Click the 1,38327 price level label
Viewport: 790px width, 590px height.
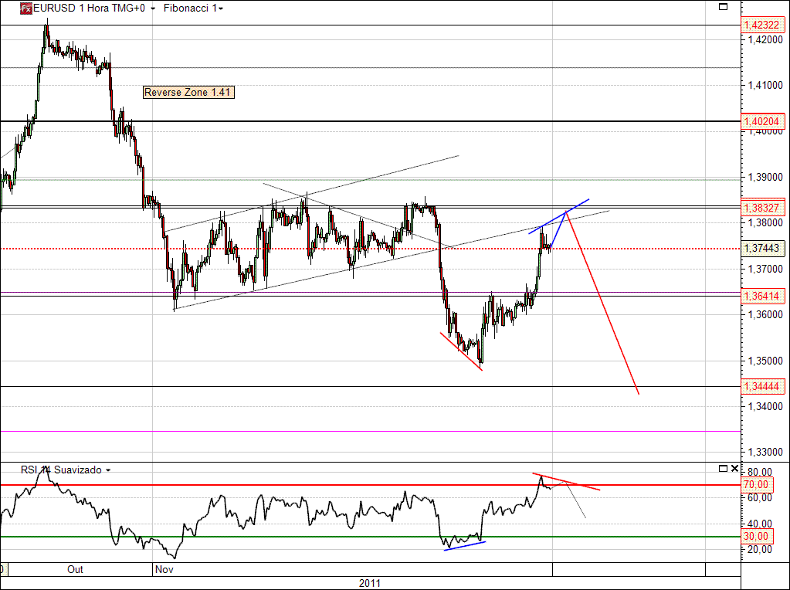click(x=762, y=207)
